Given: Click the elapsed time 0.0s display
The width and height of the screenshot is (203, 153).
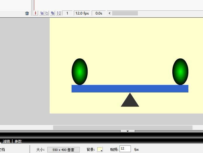Looking at the screenshot, I should 99,13.
